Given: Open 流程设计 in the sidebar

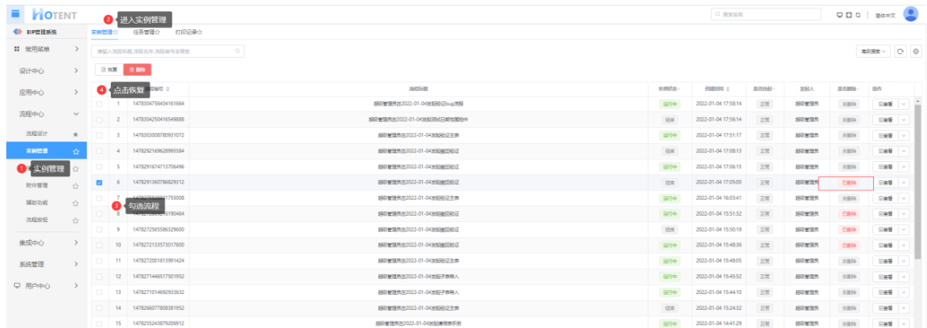Looking at the screenshot, I should pos(36,134).
